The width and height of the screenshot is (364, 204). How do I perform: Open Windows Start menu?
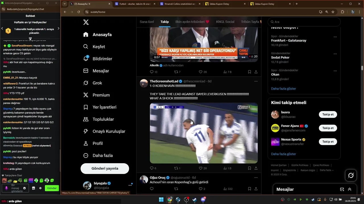(x=161, y=199)
